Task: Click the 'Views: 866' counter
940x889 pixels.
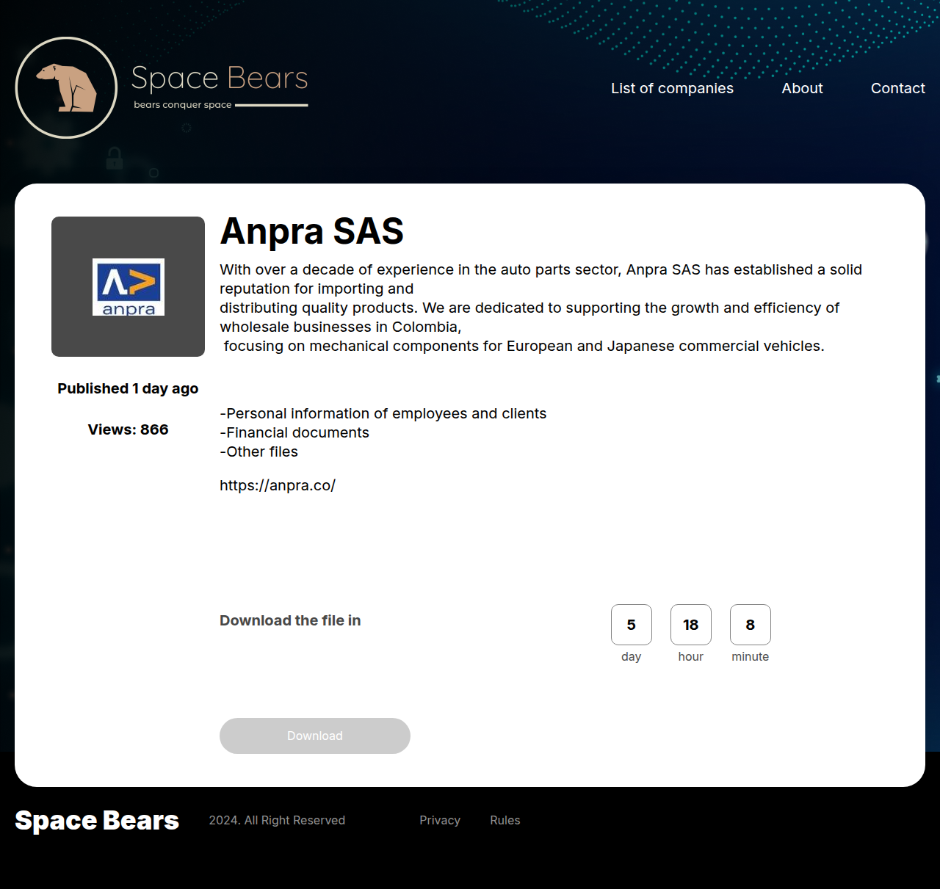Action: tap(128, 429)
